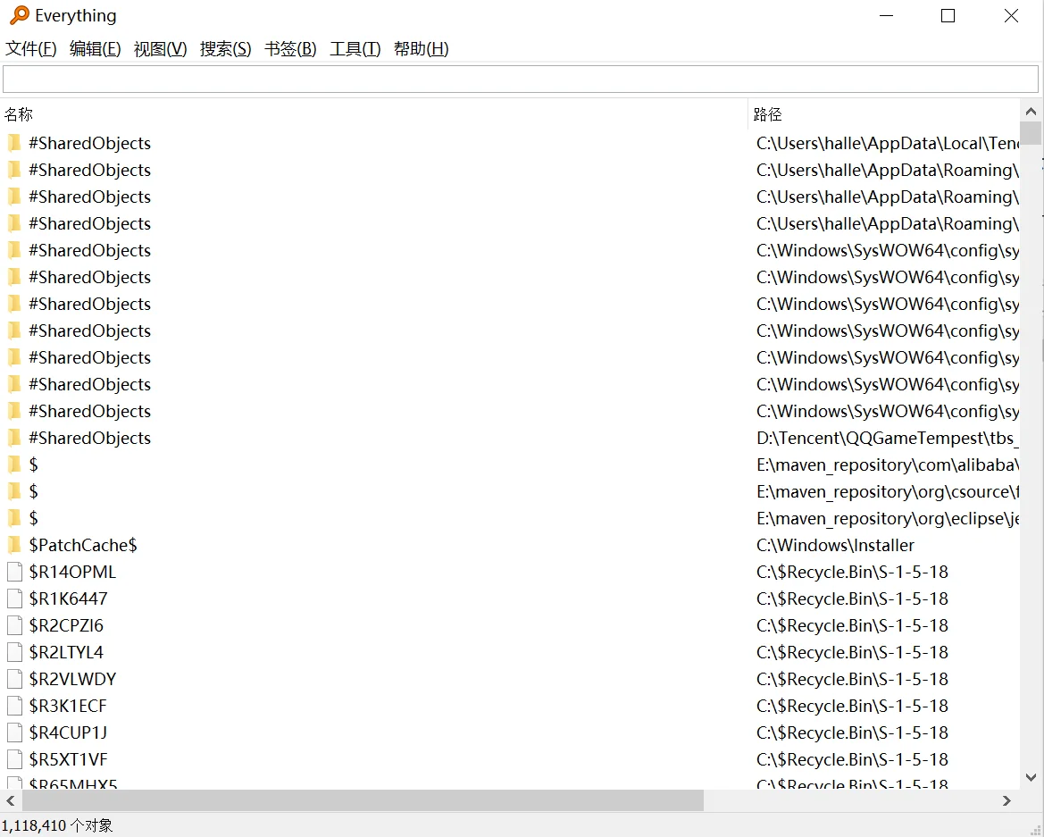Viewport: 1044px width, 837px height.
Task: Click the C:\Windows\Installer path cell
Action: pyautogui.click(x=835, y=545)
